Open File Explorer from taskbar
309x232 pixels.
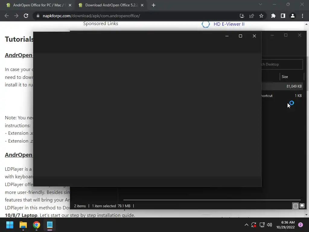[23, 225]
